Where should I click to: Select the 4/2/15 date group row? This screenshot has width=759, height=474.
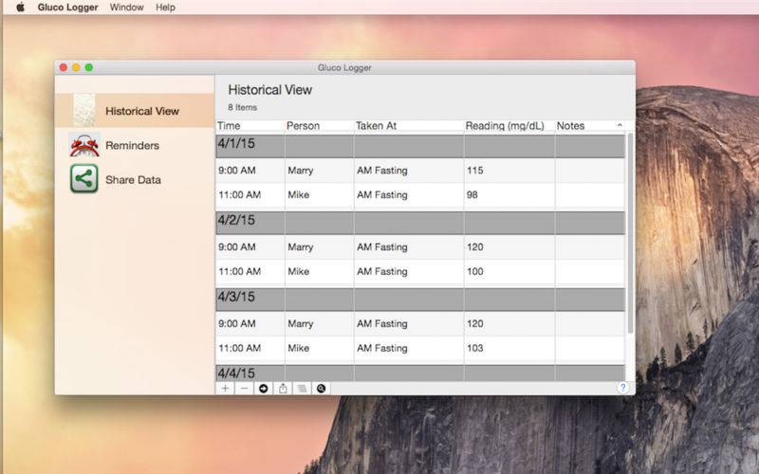tap(420, 223)
